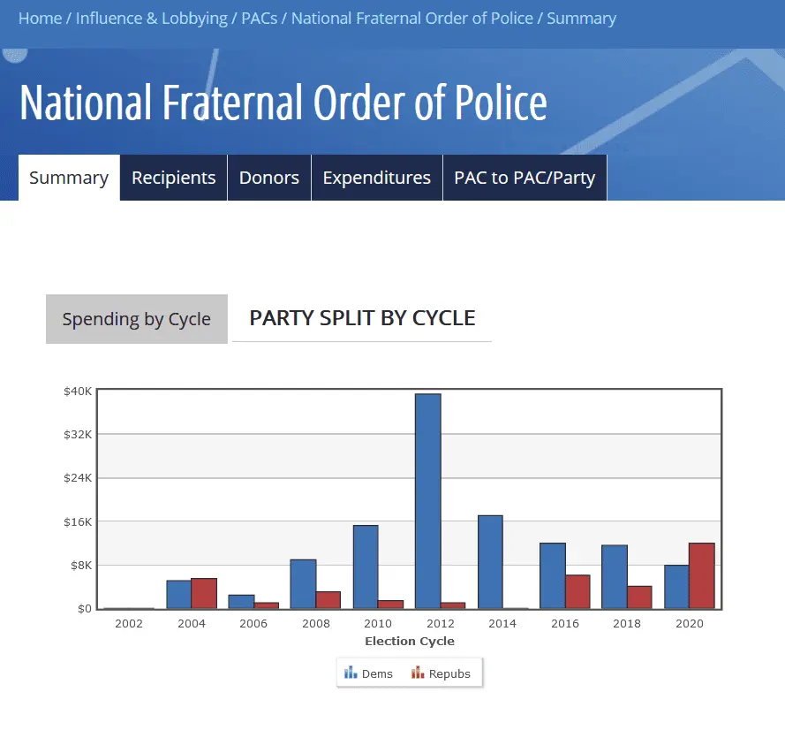
Task: Select the 2016 Dems blue bar
Action: tap(553, 575)
